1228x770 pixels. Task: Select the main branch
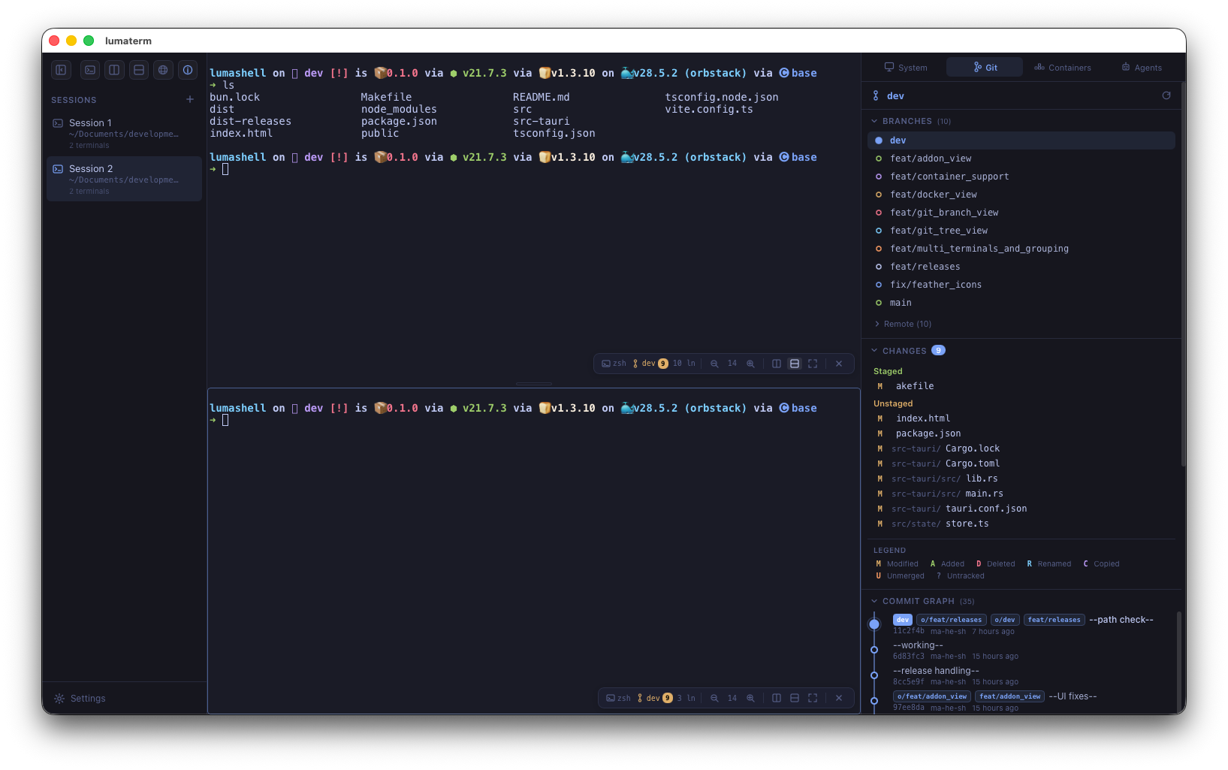pyautogui.click(x=901, y=302)
